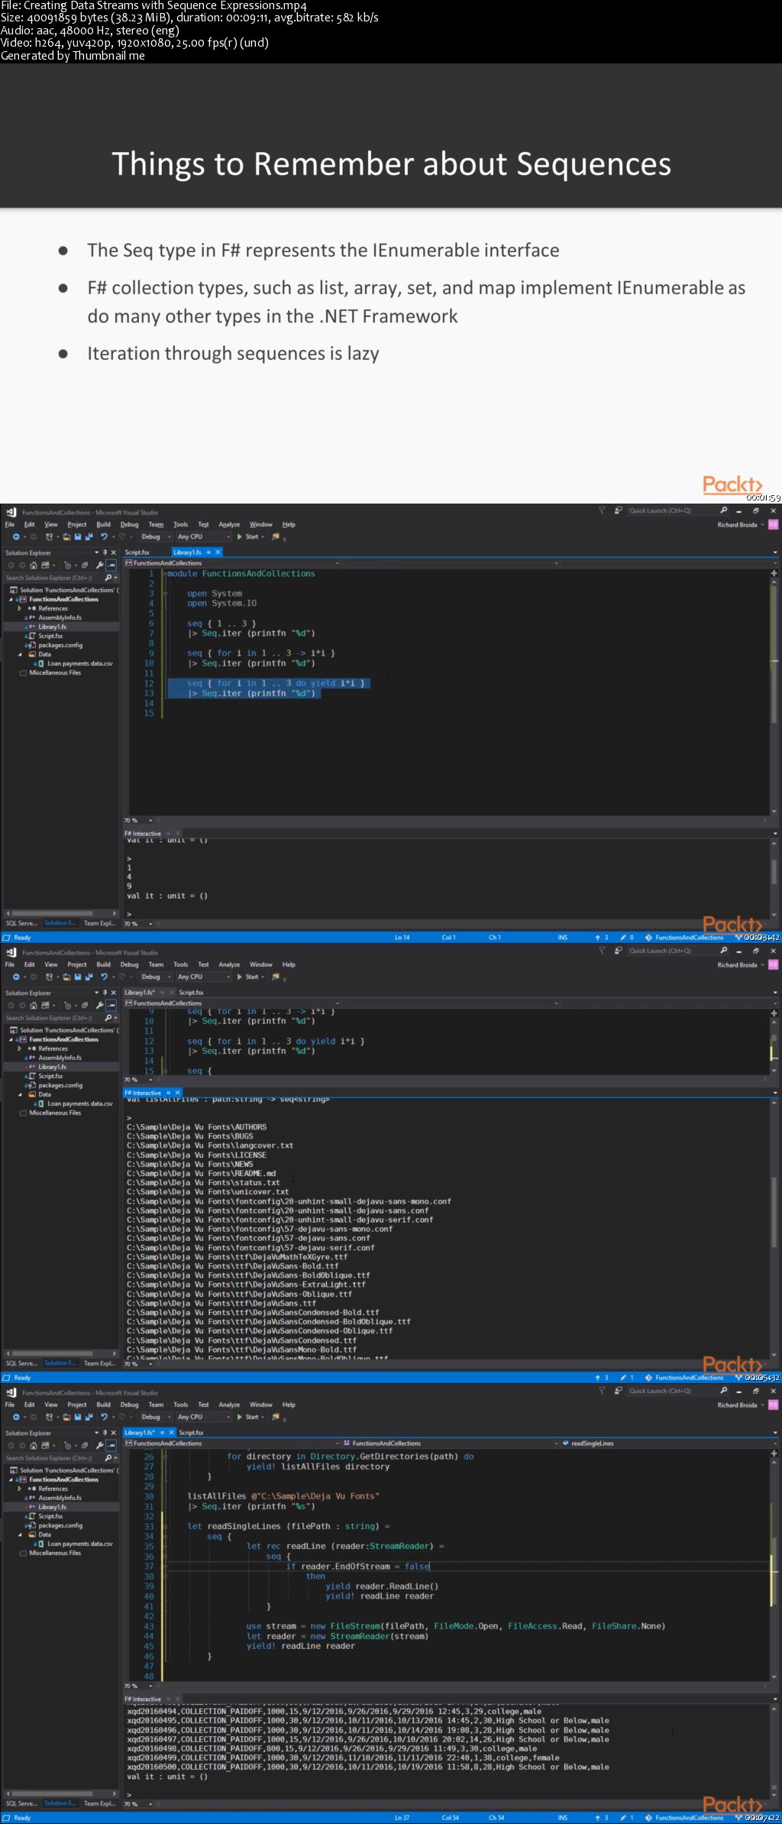Open the Any CPU platform dropdown in 00:03:42 frame
The height and width of the screenshot is (1824, 782).
pyautogui.click(x=203, y=536)
